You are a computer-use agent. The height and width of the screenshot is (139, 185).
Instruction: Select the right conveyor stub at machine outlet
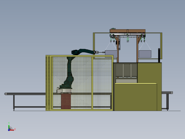167,93
